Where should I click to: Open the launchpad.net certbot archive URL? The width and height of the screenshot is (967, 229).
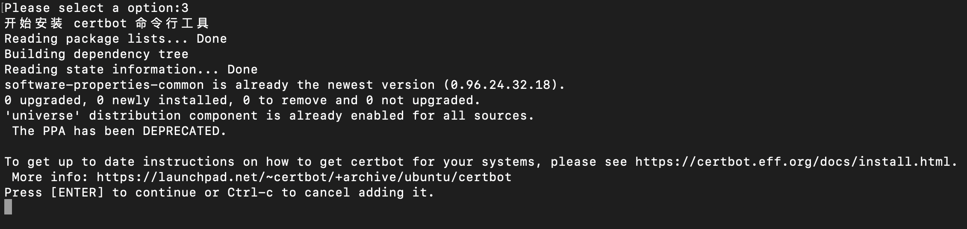304,177
